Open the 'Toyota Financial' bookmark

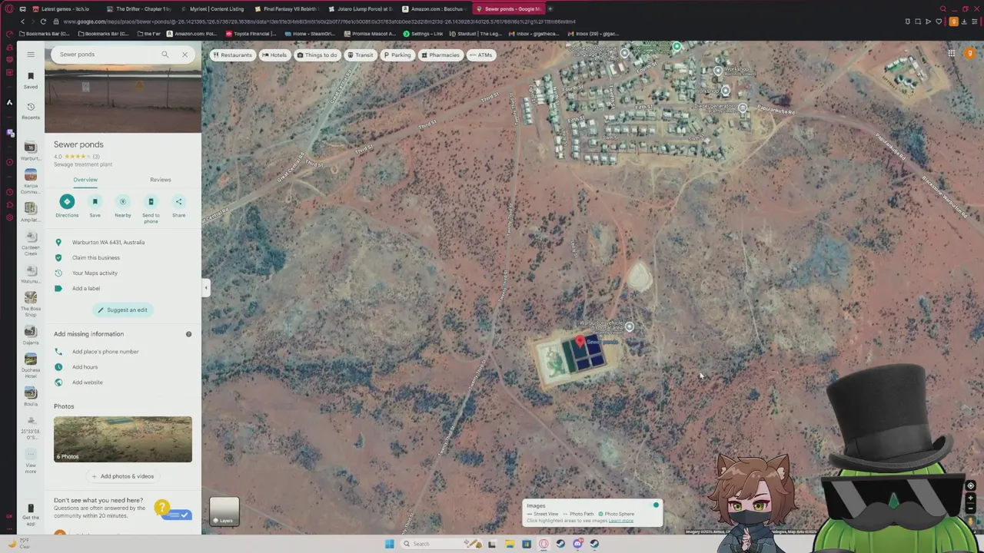click(251, 34)
